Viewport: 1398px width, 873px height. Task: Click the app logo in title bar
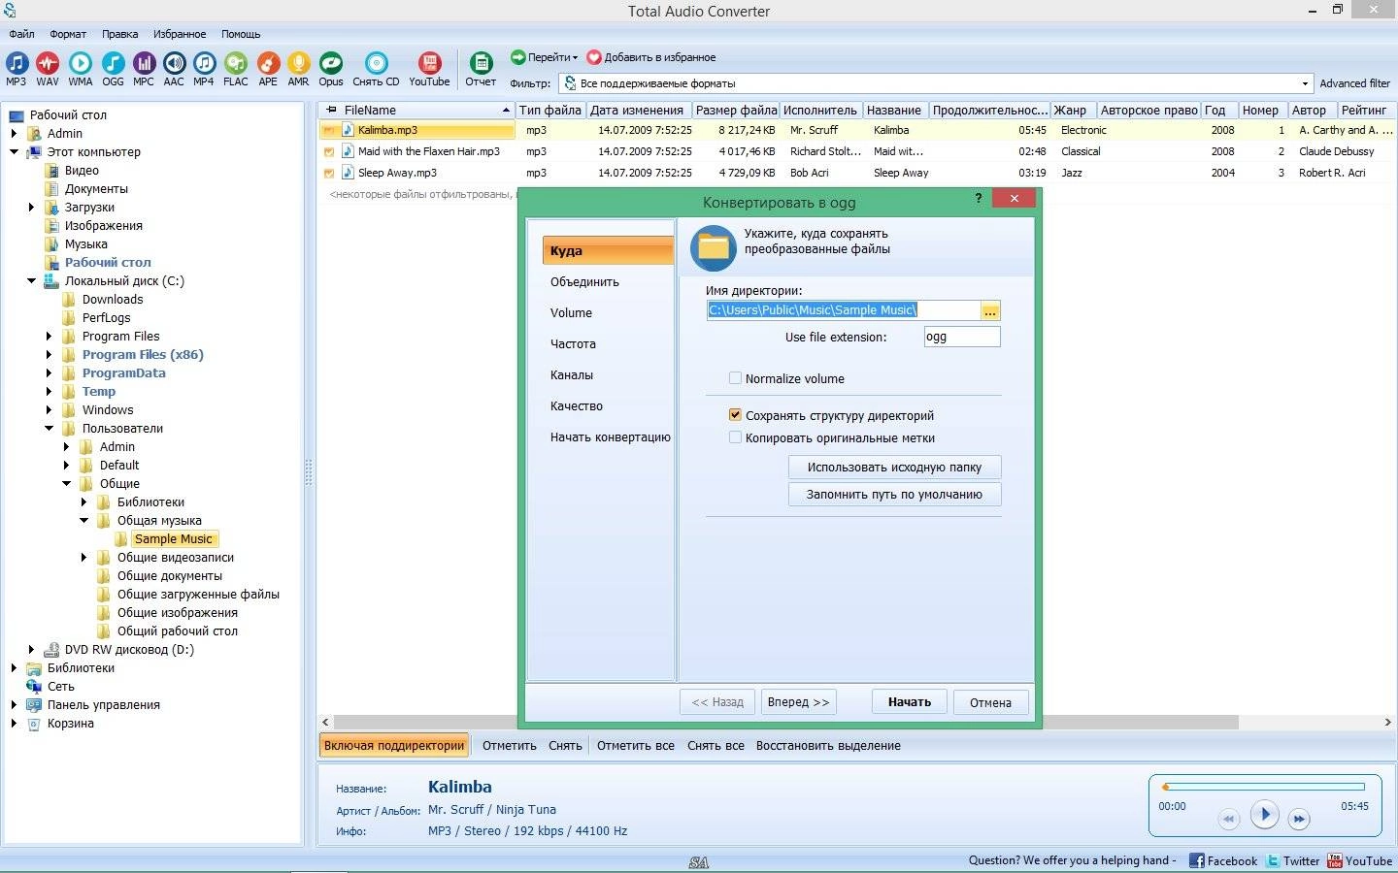click(9, 11)
